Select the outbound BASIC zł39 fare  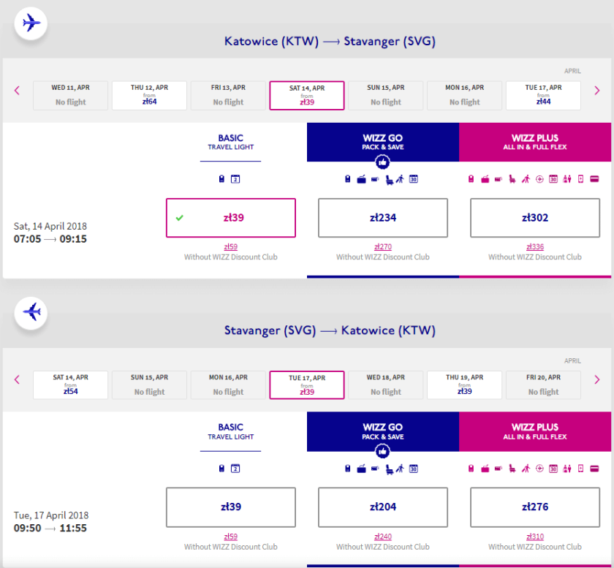(231, 218)
